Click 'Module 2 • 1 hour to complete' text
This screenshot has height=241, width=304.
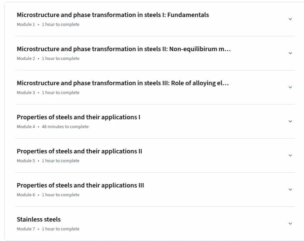point(48,58)
